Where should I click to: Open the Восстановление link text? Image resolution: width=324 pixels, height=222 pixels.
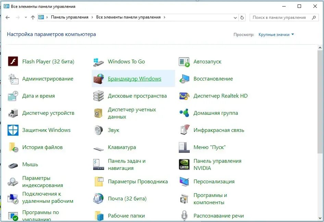coord(213,79)
